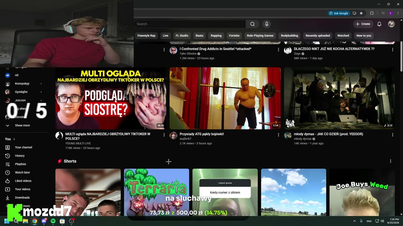Select the Role-Playing Games filter chip
This screenshot has width=403, height=226.
260,36
